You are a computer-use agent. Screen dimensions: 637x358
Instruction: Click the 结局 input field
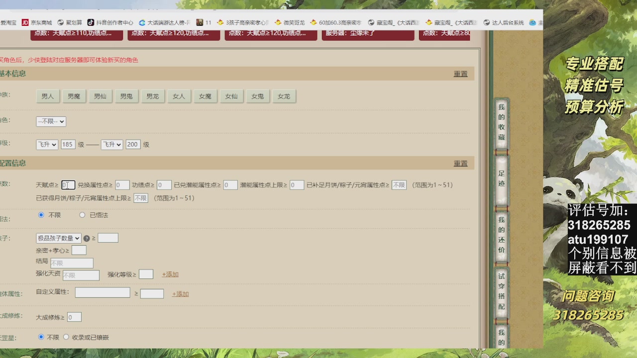click(72, 263)
